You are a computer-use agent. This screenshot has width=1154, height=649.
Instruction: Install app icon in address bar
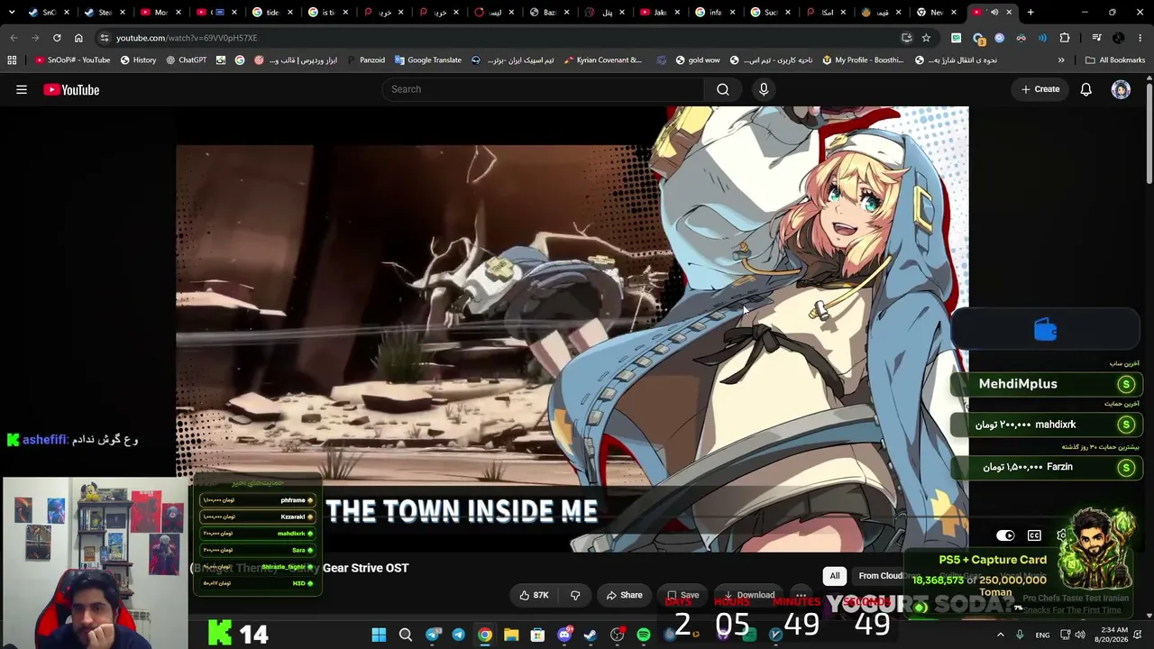click(x=906, y=38)
